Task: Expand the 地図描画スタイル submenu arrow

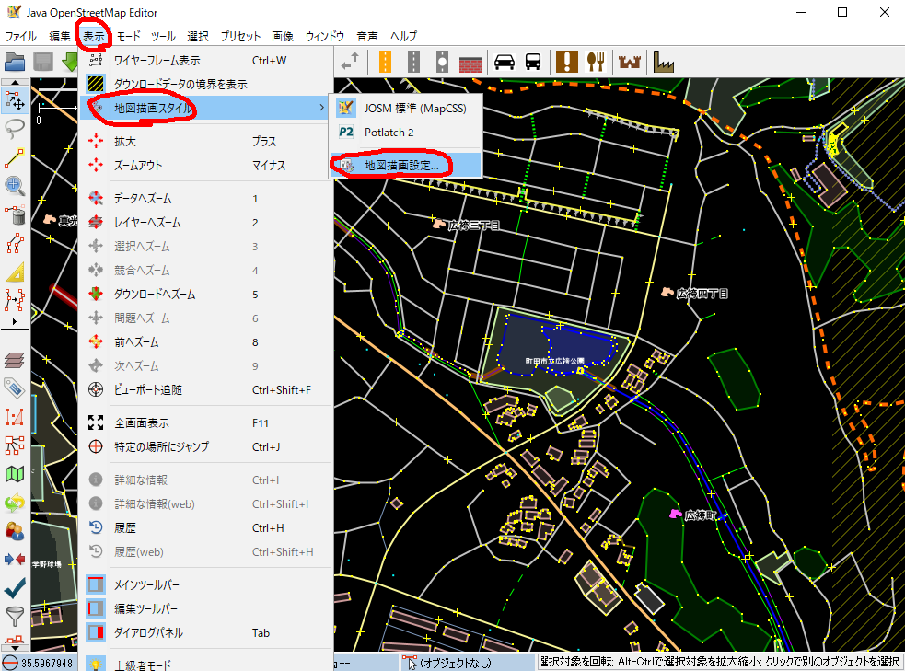Action: [x=321, y=108]
